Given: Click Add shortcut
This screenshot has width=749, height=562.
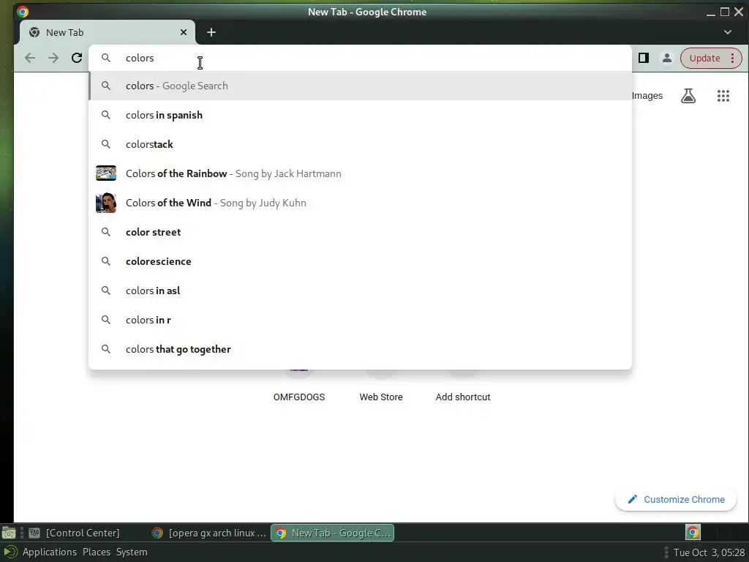Looking at the screenshot, I should [x=463, y=397].
